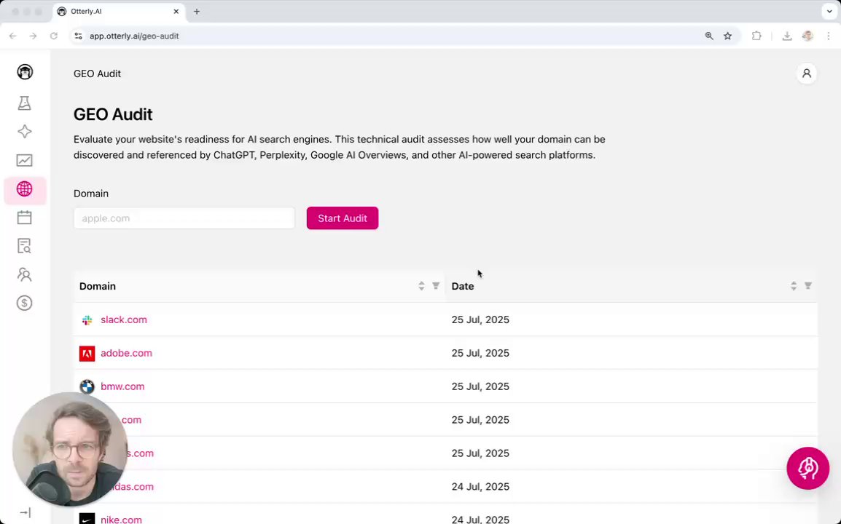Image resolution: width=841 pixels, height=524 pixels.
Task: Sort the Date column
Action: click(794, 286)
